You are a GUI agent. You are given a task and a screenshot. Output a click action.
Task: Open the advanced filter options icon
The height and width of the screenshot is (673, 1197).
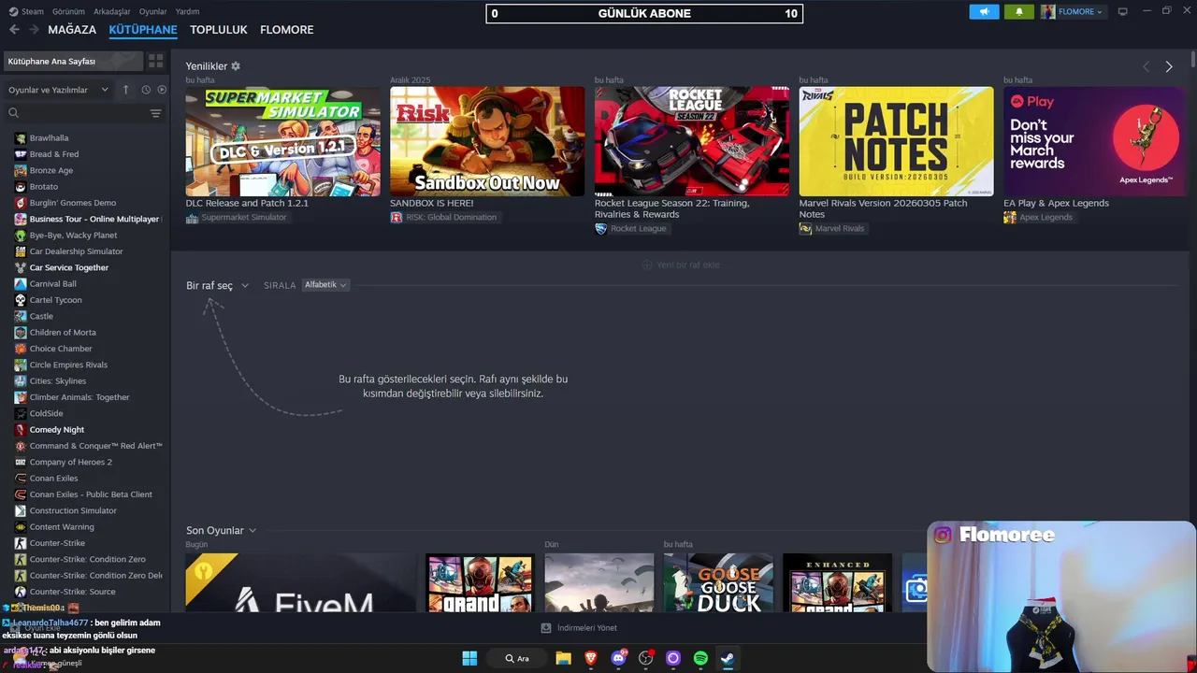pos(155,113)
